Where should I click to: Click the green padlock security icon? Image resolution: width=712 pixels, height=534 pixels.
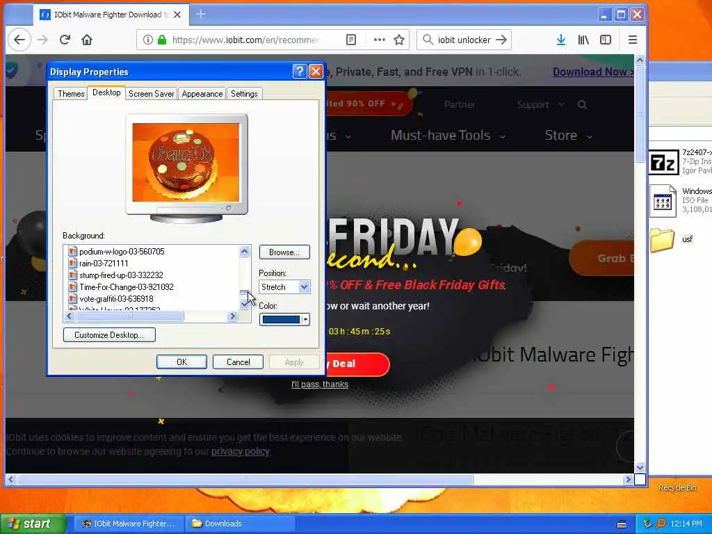pyautogui.click(x=161, y=40)
